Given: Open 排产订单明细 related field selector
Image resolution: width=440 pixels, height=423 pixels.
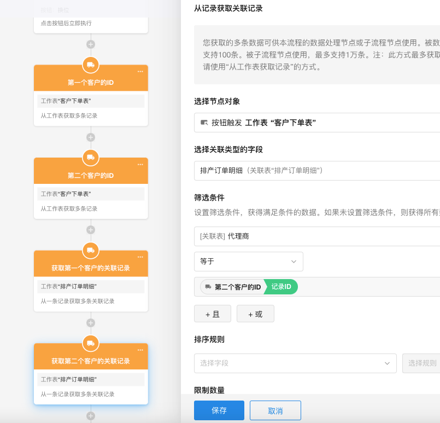Looking at the screenshot, I should click(317, 171).
